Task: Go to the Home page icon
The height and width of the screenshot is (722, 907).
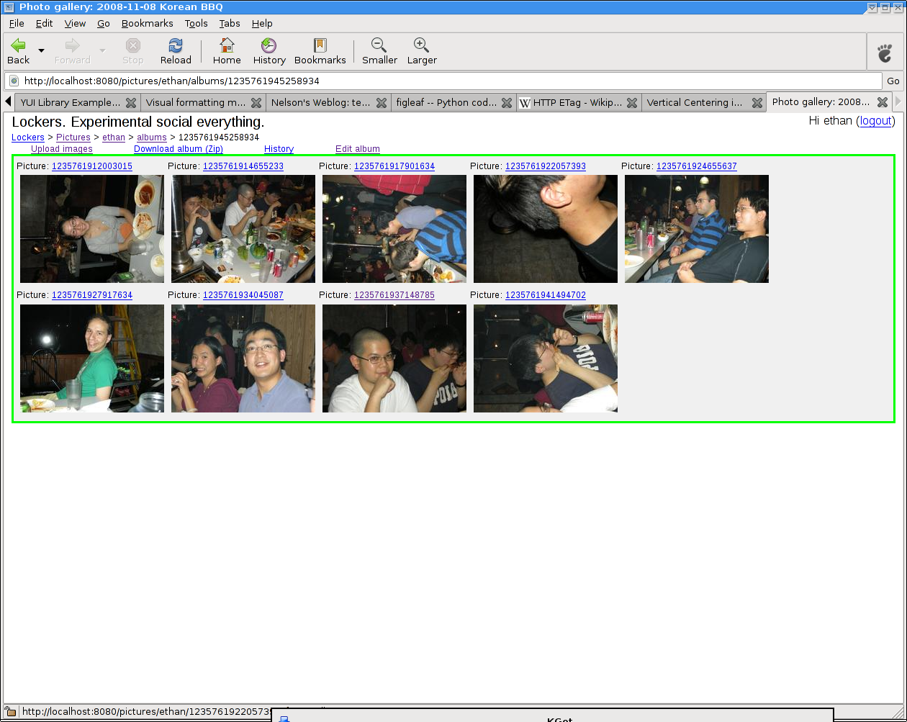Action: point(227,51)
